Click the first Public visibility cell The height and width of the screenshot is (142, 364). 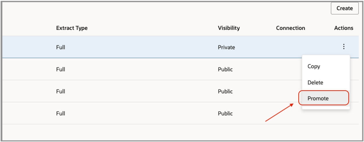tap(225, 69)
